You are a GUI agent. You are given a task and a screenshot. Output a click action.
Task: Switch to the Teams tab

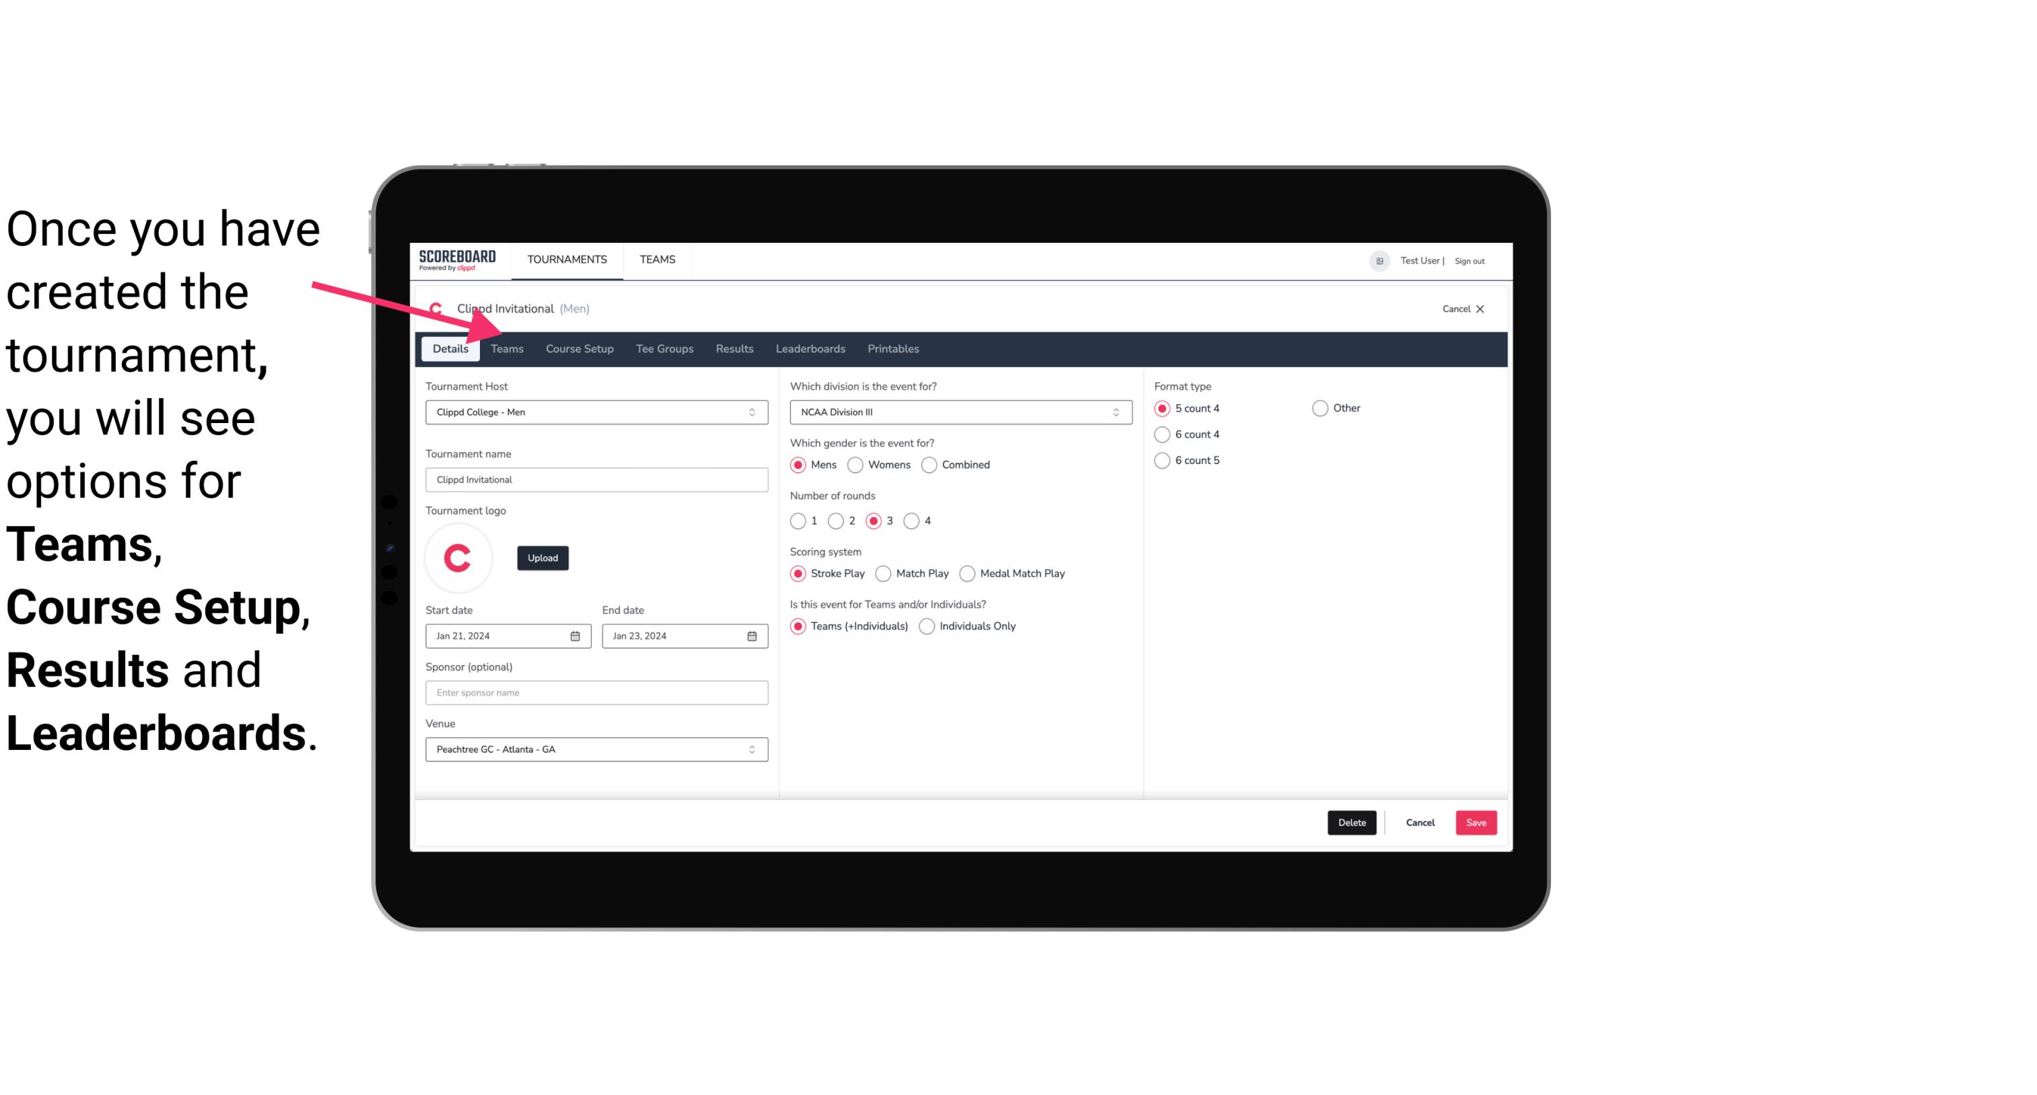coord(507,348)
